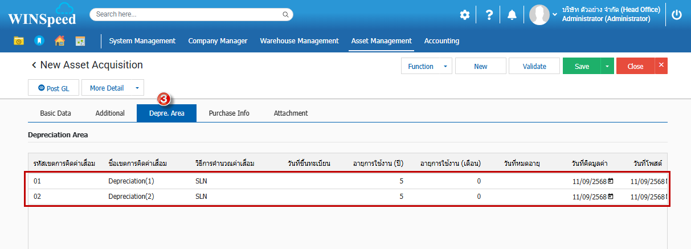Open the calendar icon in toolbar
Viewport: 691px width, 249px height.
[x=80, y=41]
